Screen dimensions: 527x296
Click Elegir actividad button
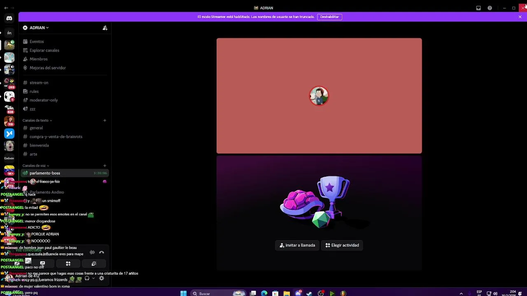342,245
